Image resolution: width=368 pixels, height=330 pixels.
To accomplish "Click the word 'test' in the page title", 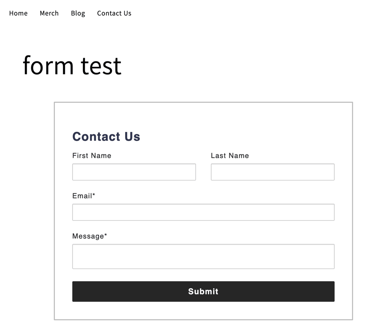I will 101,65.
